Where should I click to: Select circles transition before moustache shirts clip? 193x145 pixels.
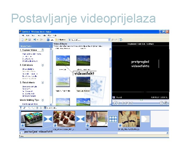113,119
